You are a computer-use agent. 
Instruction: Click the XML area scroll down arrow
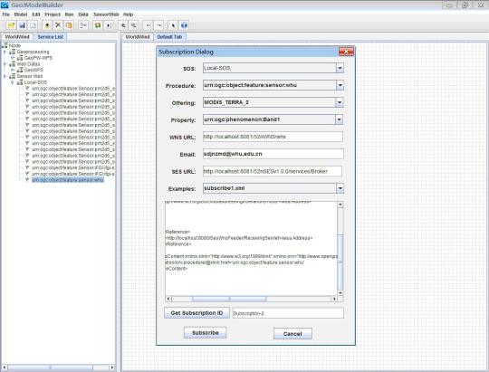(340, 292)
